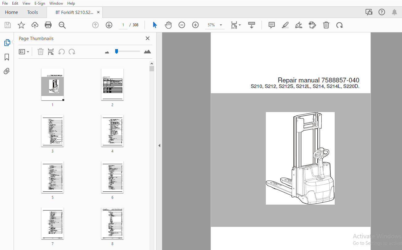Select page 5 thumbnail
The width and height of the screenshot is (402, 250).
(x=52, y=177)
